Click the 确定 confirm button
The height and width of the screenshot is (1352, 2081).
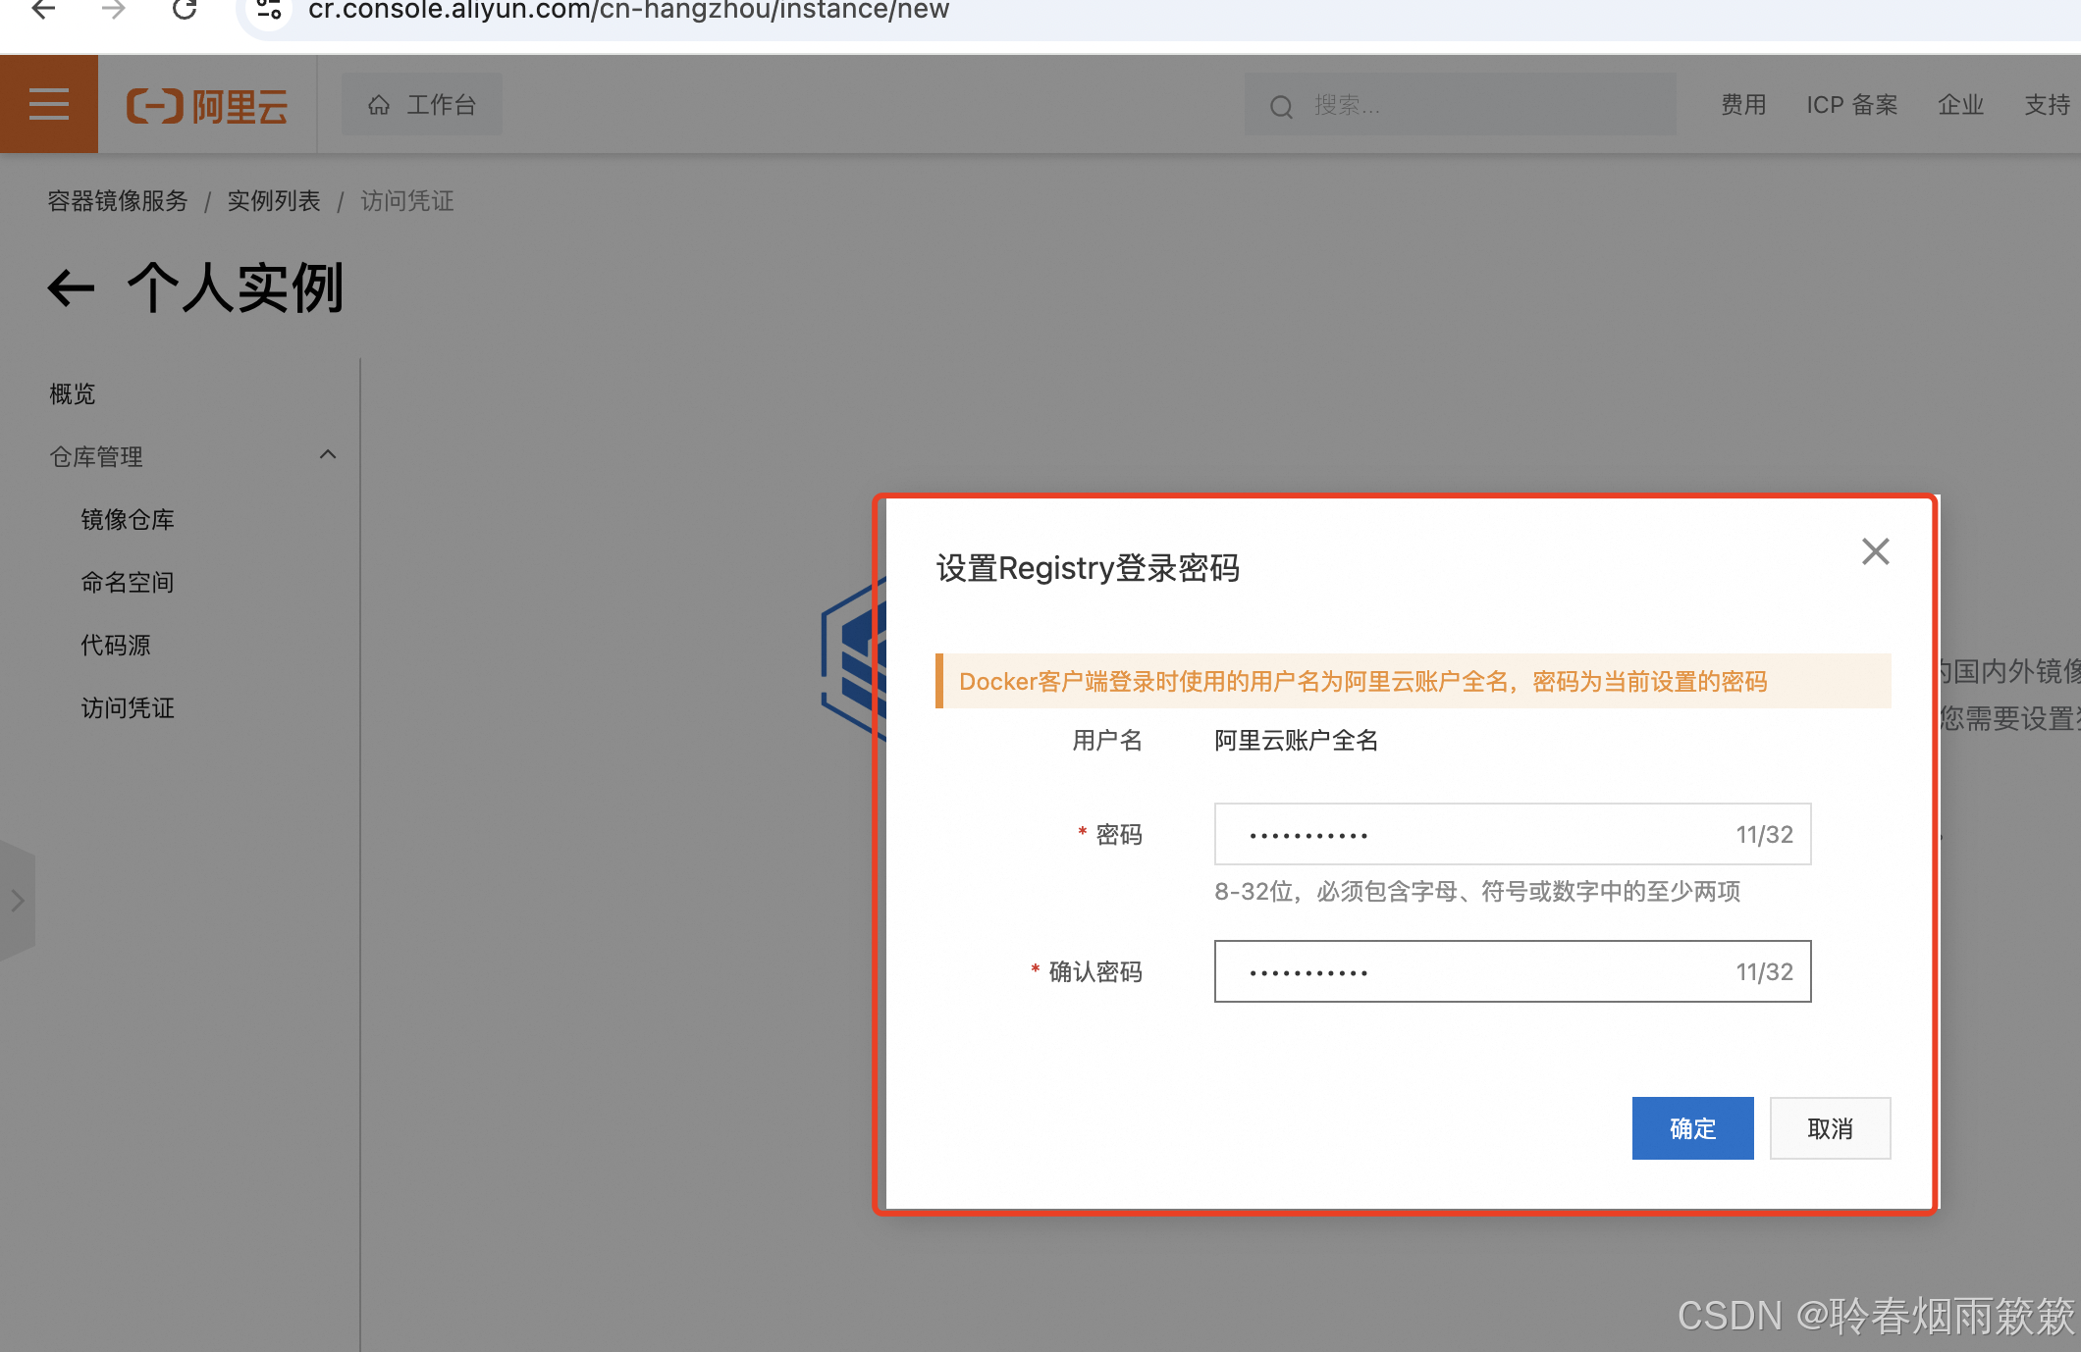[x=1692, y=1128]
